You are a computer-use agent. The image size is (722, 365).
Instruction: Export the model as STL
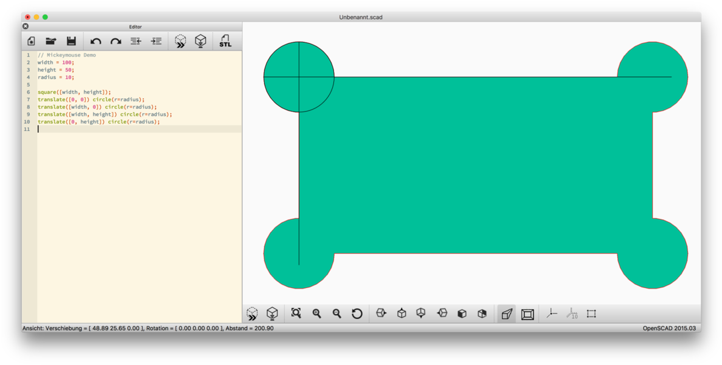coord(225,41)
